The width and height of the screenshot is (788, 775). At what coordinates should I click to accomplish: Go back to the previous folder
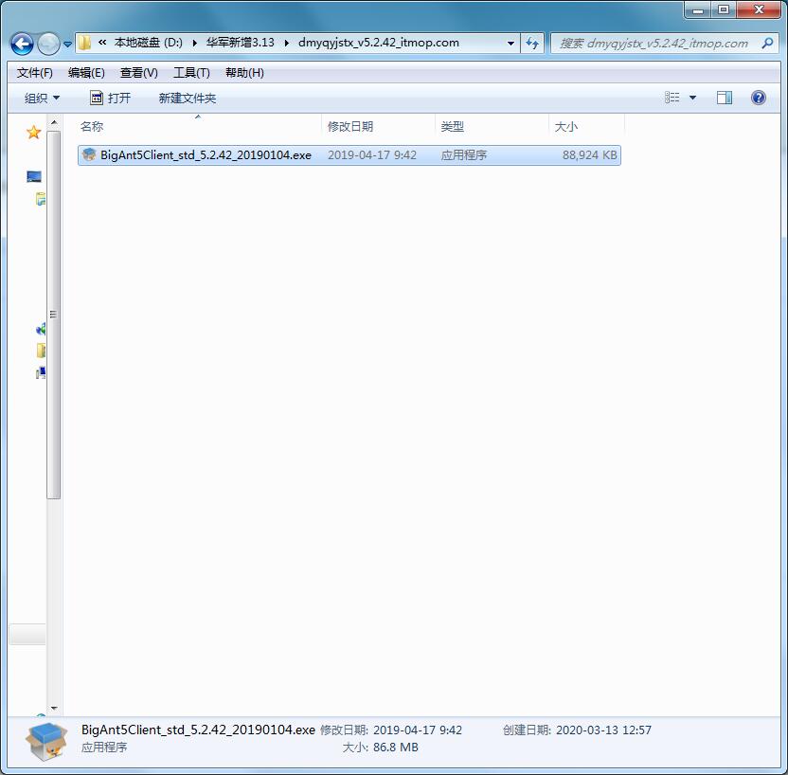click(22, 44)
